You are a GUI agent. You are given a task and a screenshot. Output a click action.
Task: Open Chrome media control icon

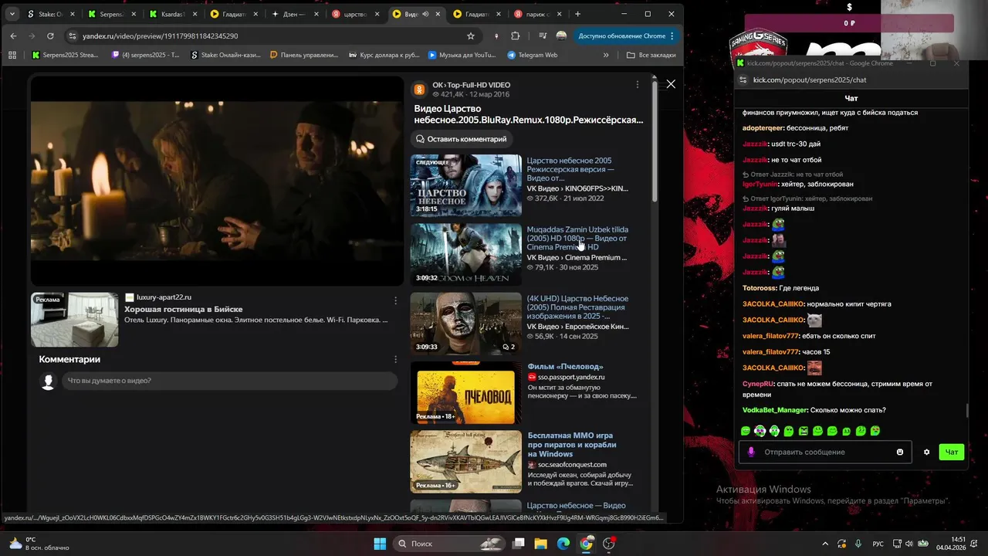[x=543, y=36]
